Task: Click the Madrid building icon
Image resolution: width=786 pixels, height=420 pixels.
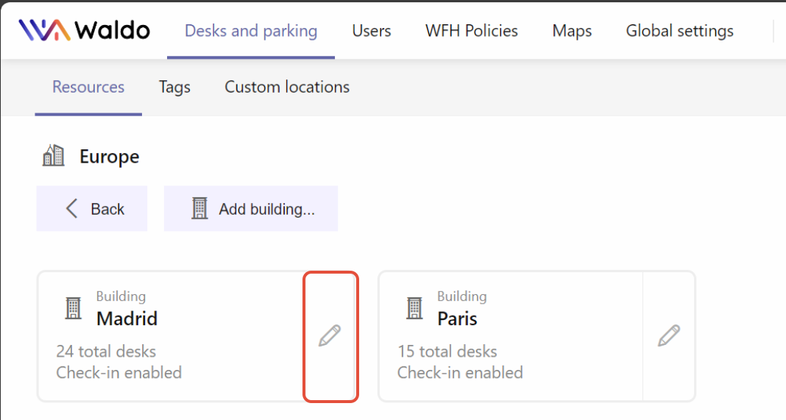Action: click(73, 307)
